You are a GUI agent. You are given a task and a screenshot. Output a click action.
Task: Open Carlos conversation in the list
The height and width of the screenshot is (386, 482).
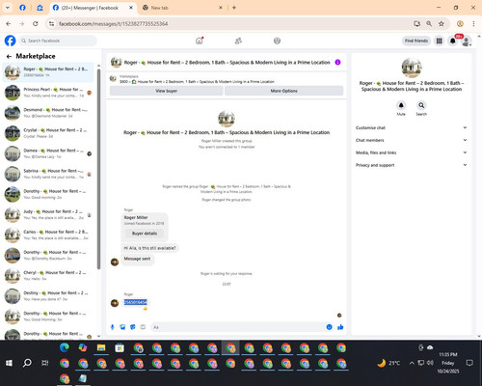[48, 235]
